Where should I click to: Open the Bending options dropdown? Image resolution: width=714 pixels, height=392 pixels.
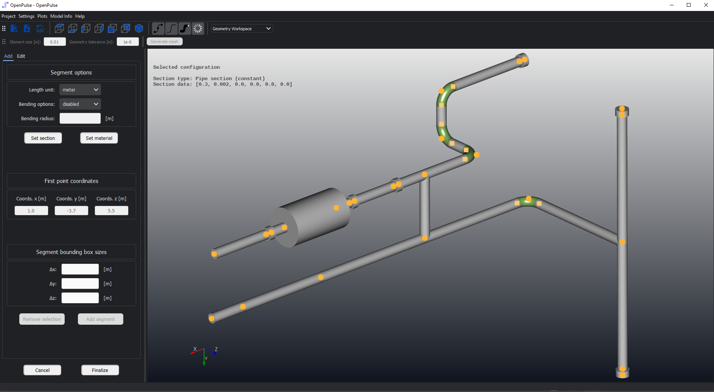[80, 104]
